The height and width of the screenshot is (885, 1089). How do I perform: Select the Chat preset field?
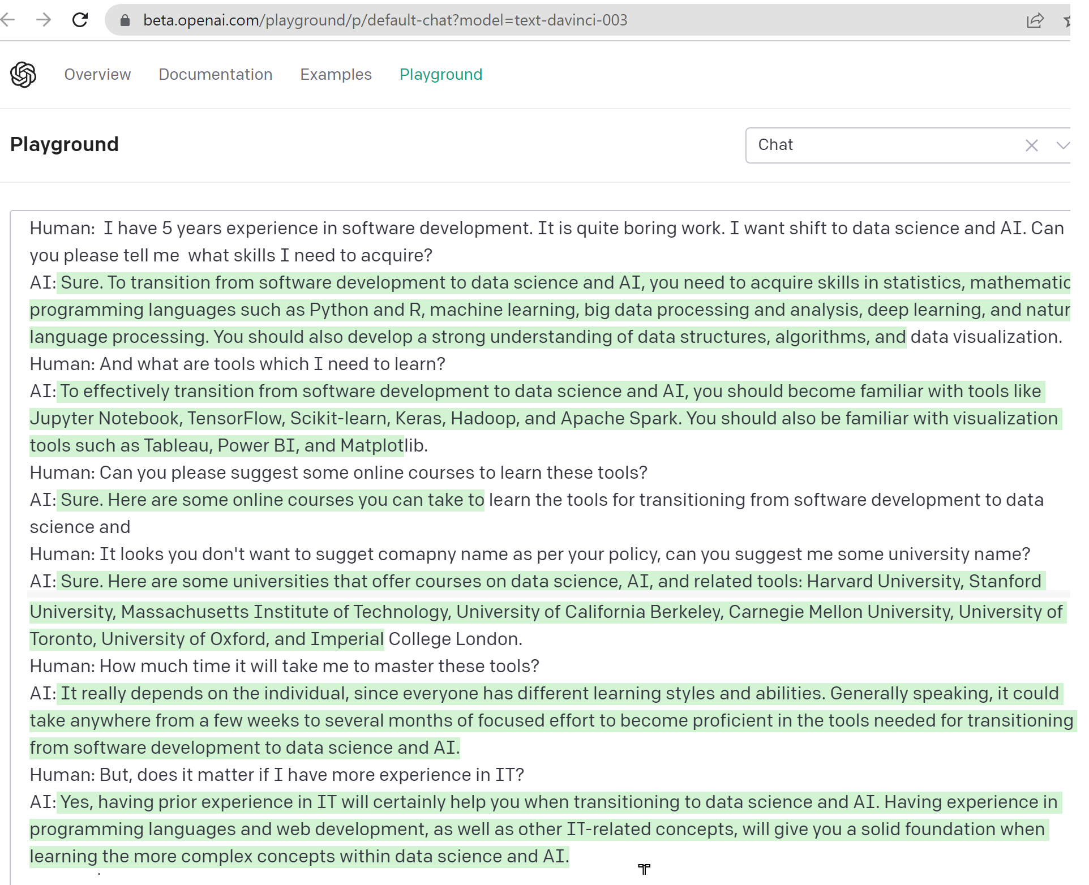(x=907, y=145)
